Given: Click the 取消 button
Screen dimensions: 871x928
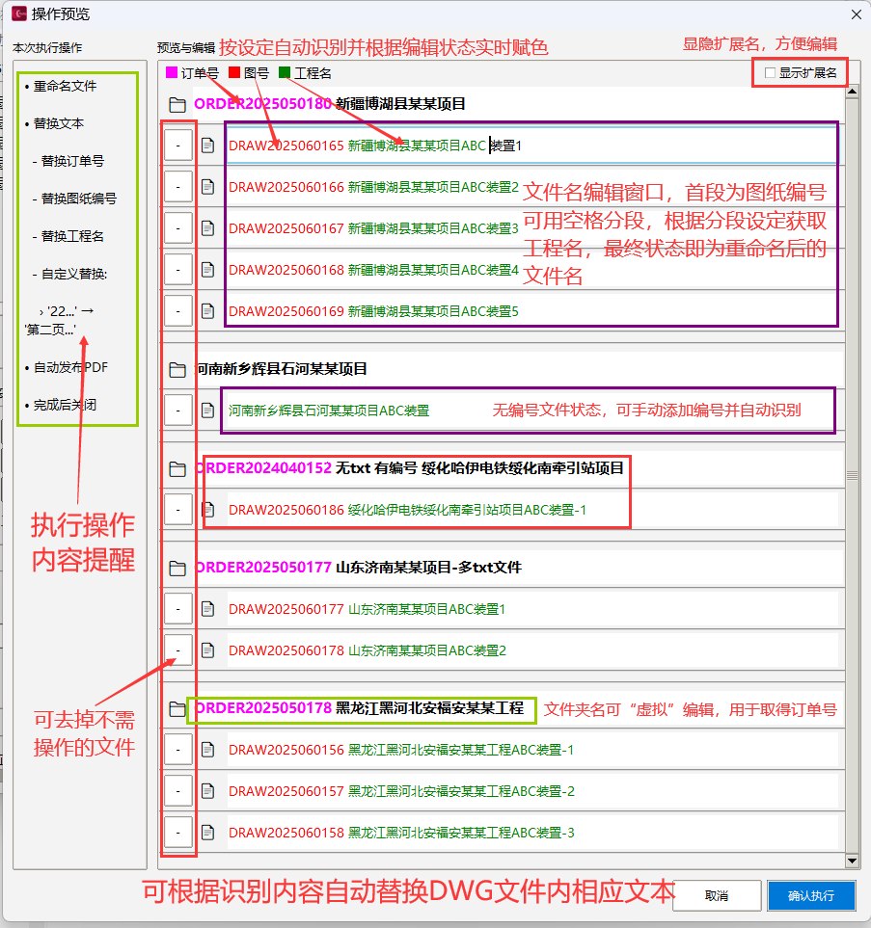Looking at the screenshot, I should (716, 895).
